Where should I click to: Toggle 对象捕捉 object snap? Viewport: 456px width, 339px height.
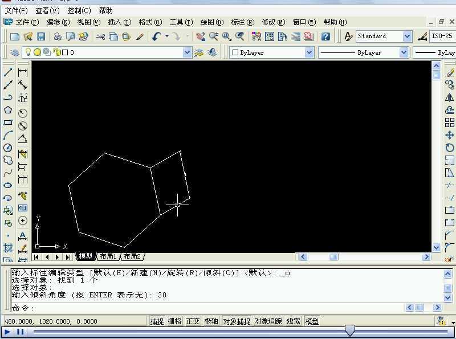click(x=237, y=321)
